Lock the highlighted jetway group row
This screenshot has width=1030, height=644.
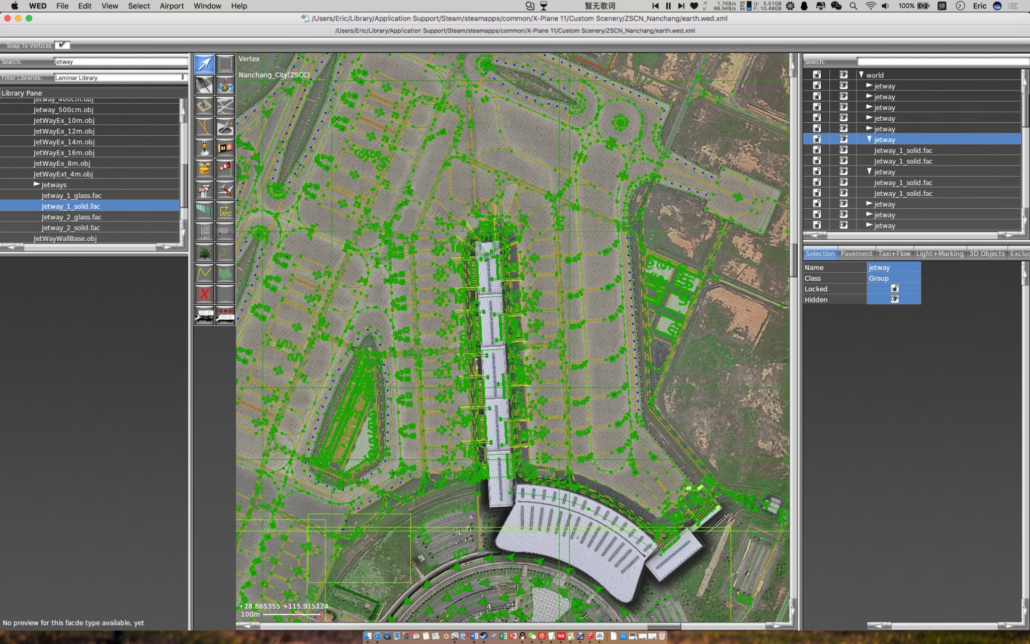pos(817,139)
